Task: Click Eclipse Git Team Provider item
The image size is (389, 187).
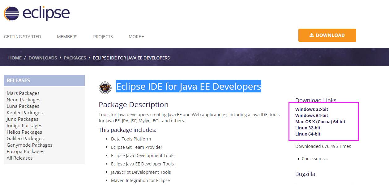Action: (137, 147)
